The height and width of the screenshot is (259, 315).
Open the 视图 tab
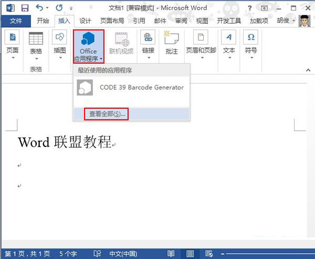[202, 20]
